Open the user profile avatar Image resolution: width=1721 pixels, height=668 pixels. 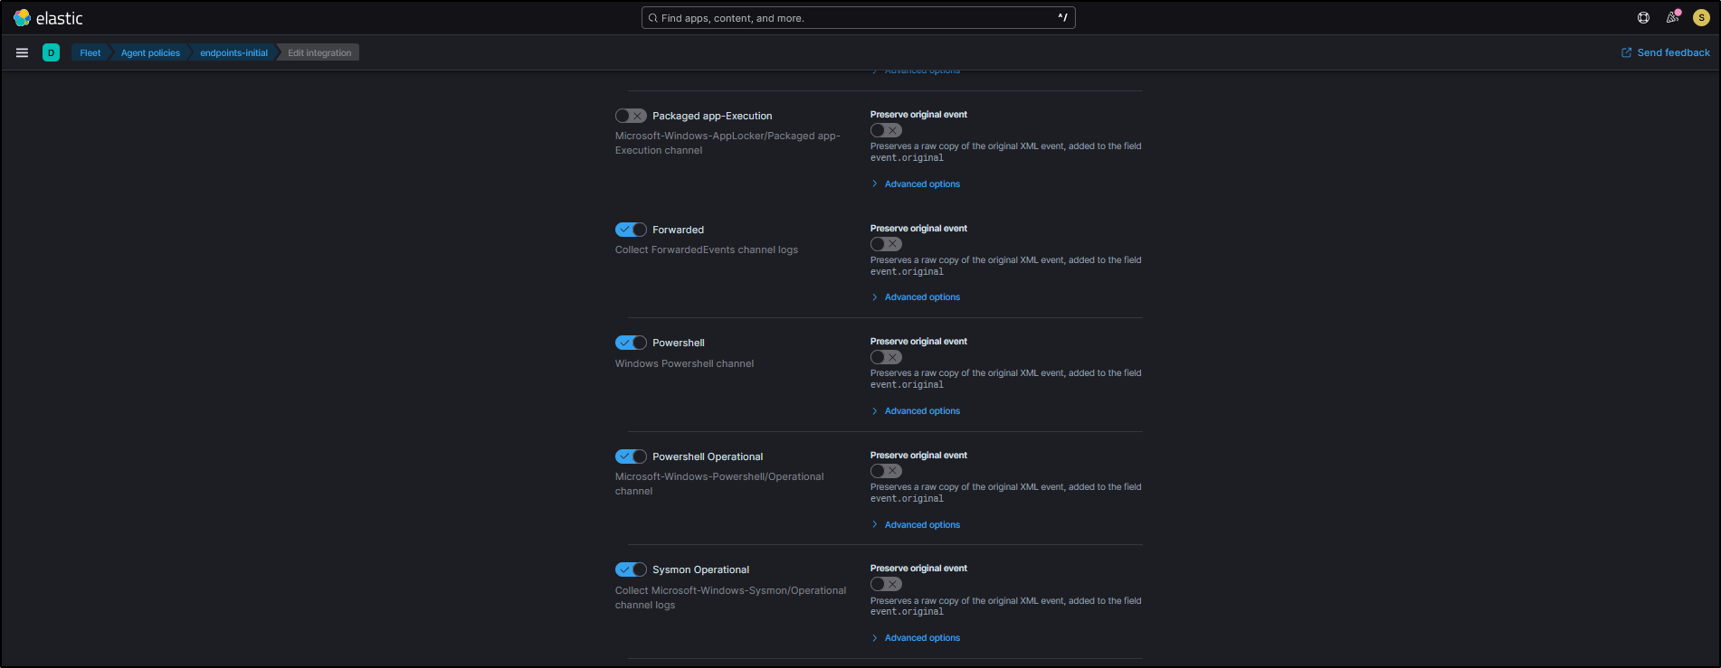[1701, 18]
